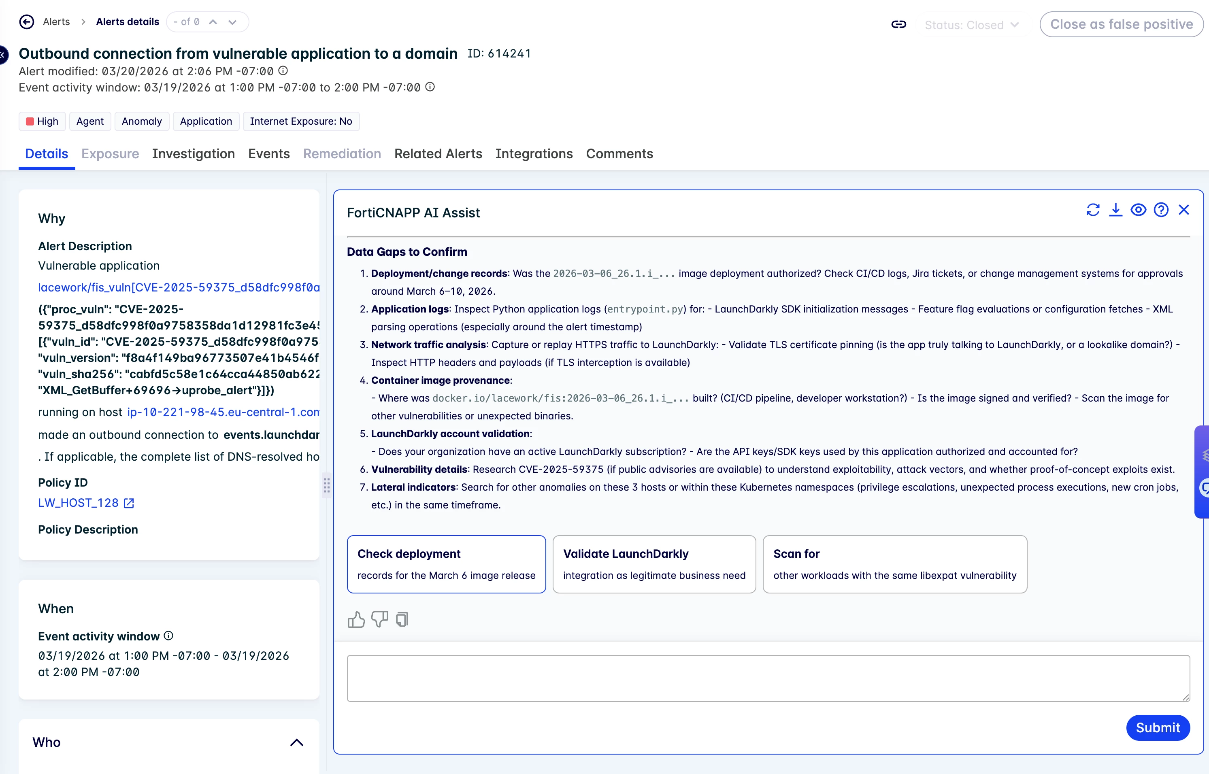Open lacework/fis_vuln CVE application link
Viewport: 1209px width, 774px height.
click(x=179, y=287)
